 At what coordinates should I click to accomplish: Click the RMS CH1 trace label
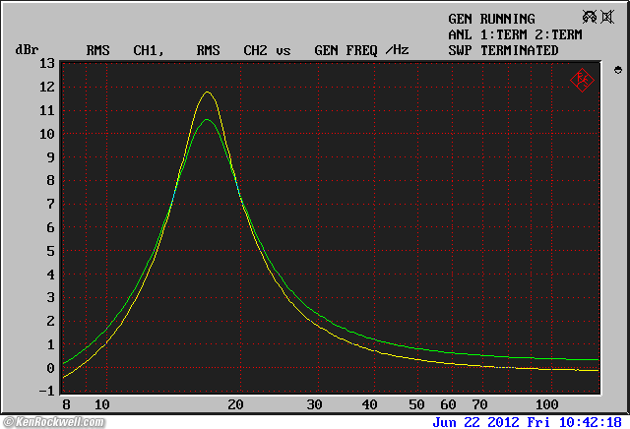123,49
